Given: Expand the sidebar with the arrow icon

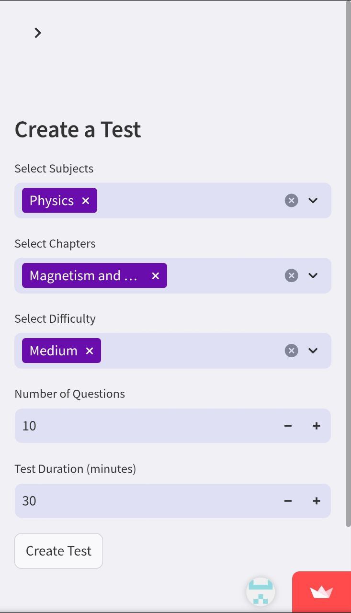Looking at the screenshot, I should click(x=38, y=33).
